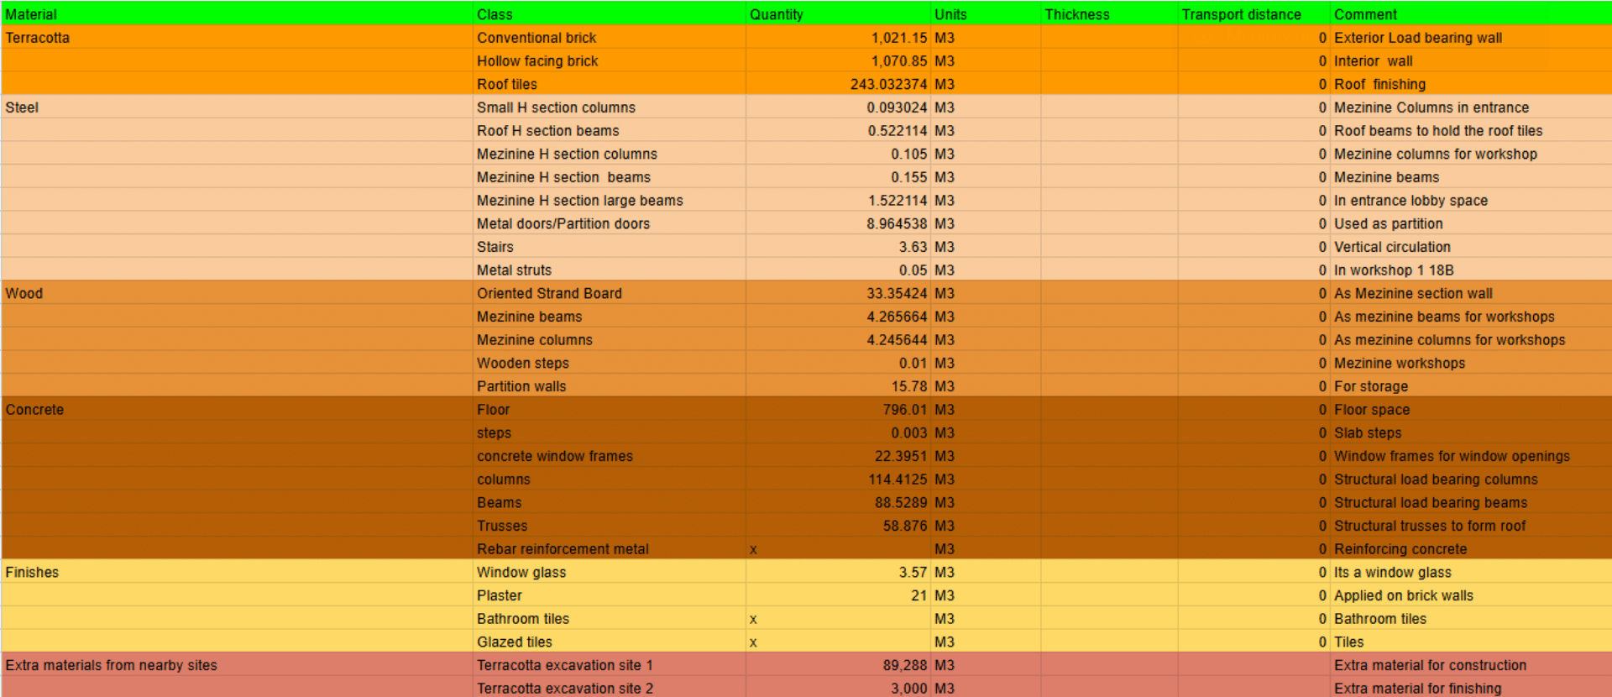Click Metal doors/Partition doors cell
The height and width of the screenshot is (697, 1612).
(x=610, y=223)
